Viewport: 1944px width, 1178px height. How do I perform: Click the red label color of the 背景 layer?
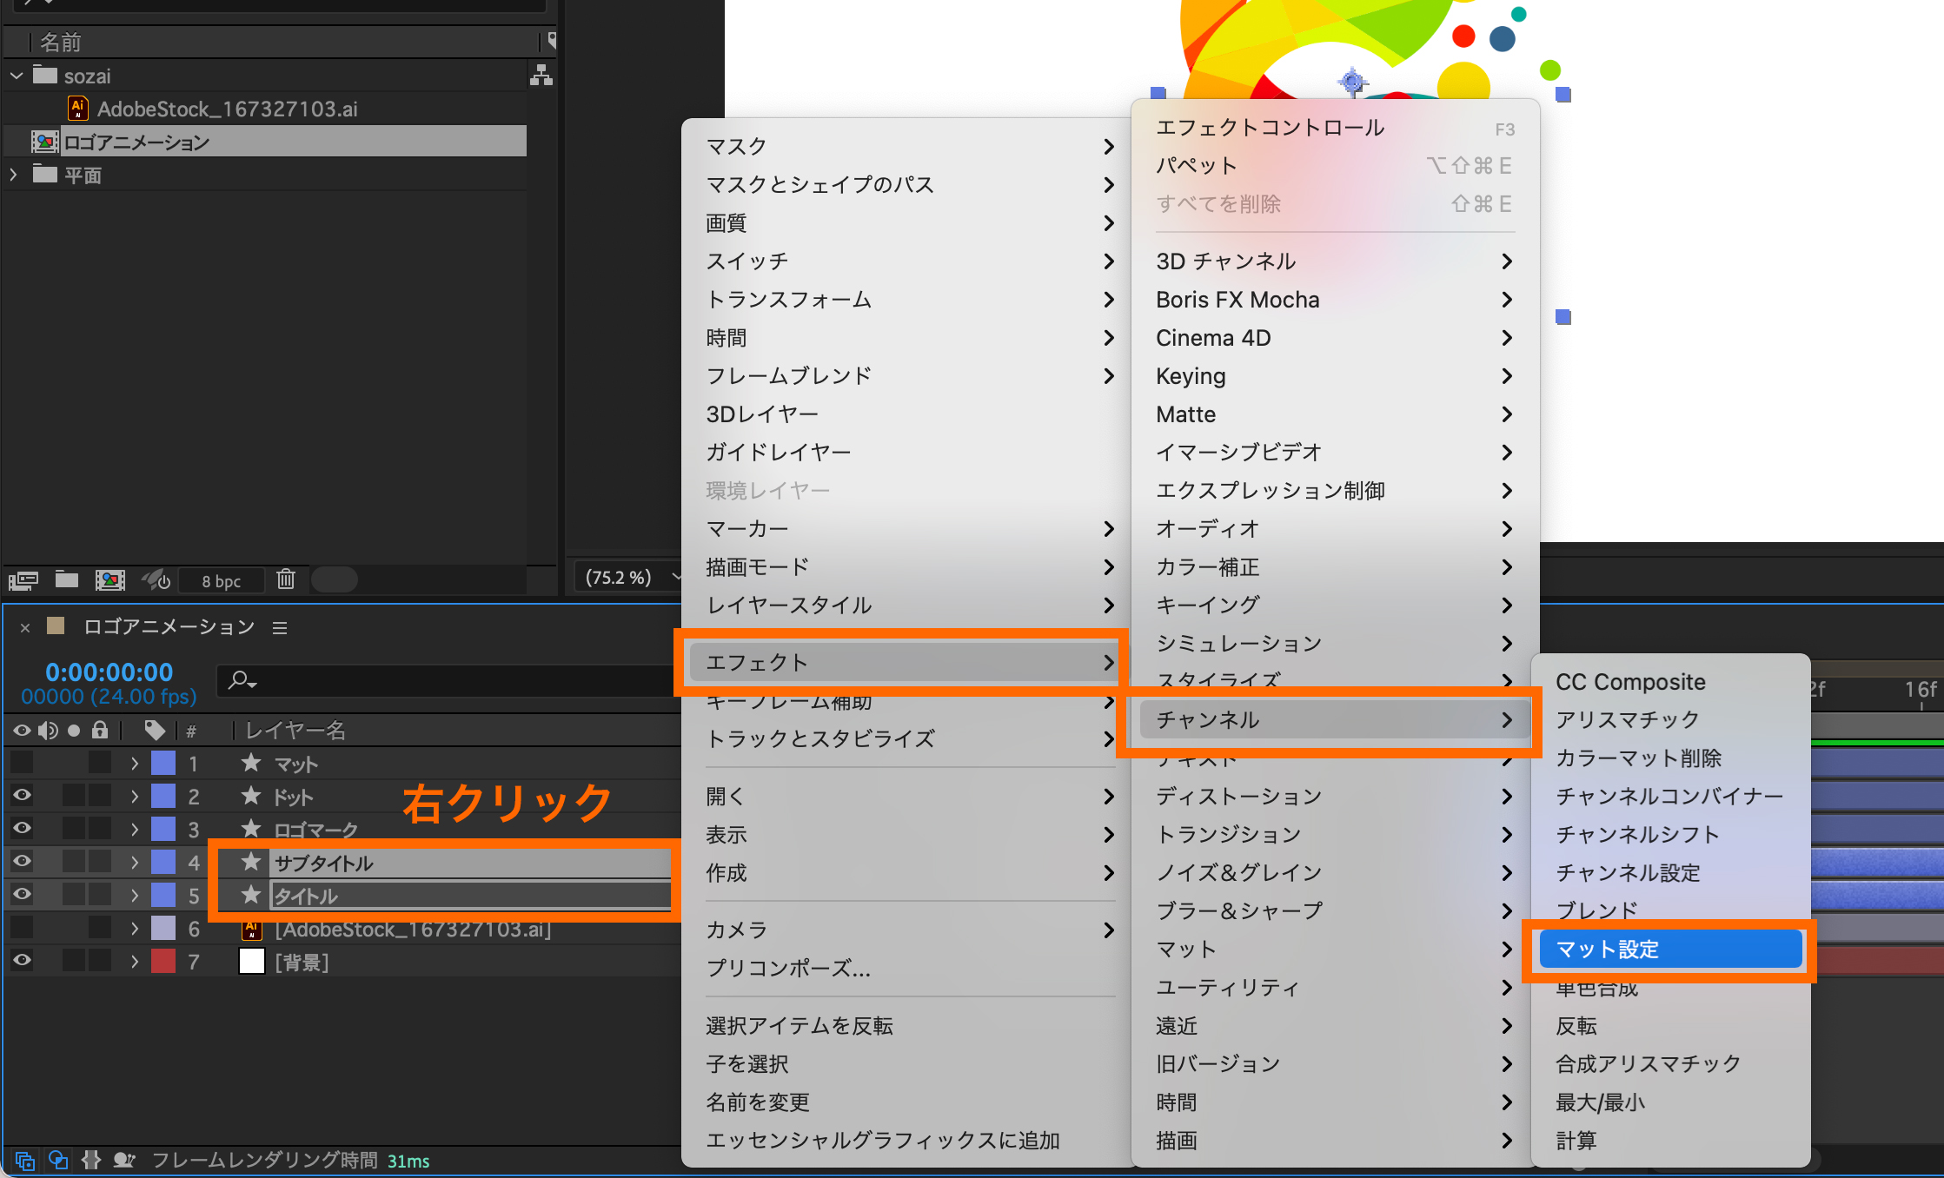click(163, 961)
